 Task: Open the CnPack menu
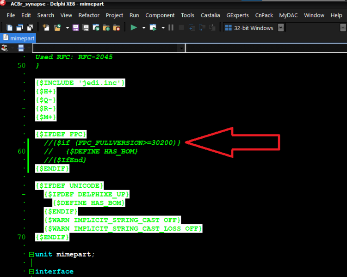click(264, 15)
